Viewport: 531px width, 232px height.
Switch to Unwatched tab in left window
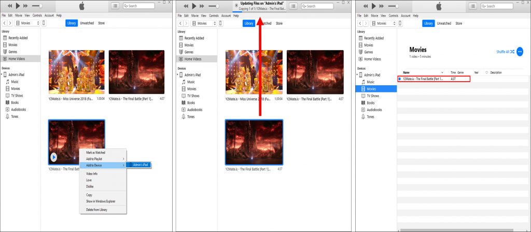pos(87,23)
